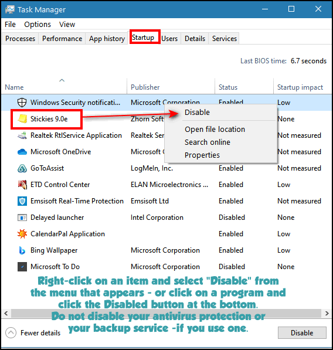Switch to the App history tab
The image size is (333, 350).
(x=107, y=39)
